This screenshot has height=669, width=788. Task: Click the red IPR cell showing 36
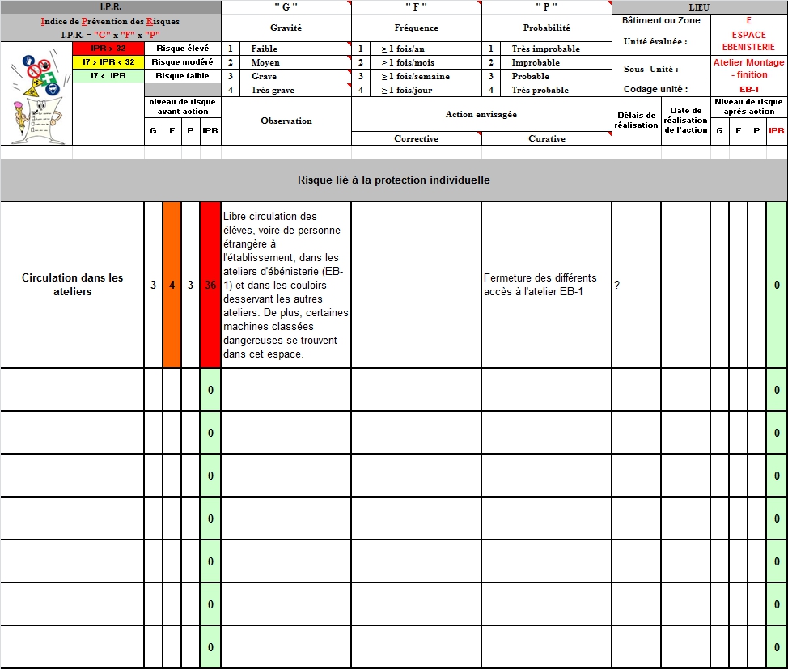[210, 285]
